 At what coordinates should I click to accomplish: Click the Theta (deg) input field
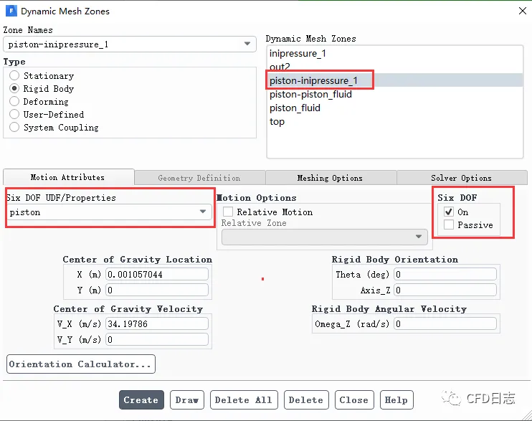pyautogui.click(x=445, y=274)
